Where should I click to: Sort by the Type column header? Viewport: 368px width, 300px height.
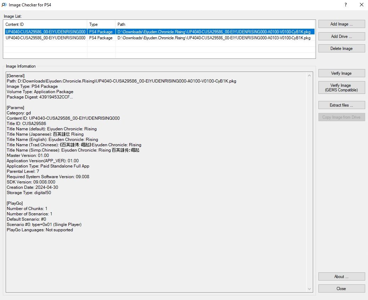click(x=101, y=24)
